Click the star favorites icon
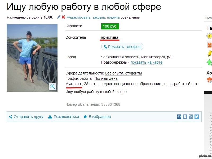212x159 pixels. pyautogui.click(x=85, y=116)
